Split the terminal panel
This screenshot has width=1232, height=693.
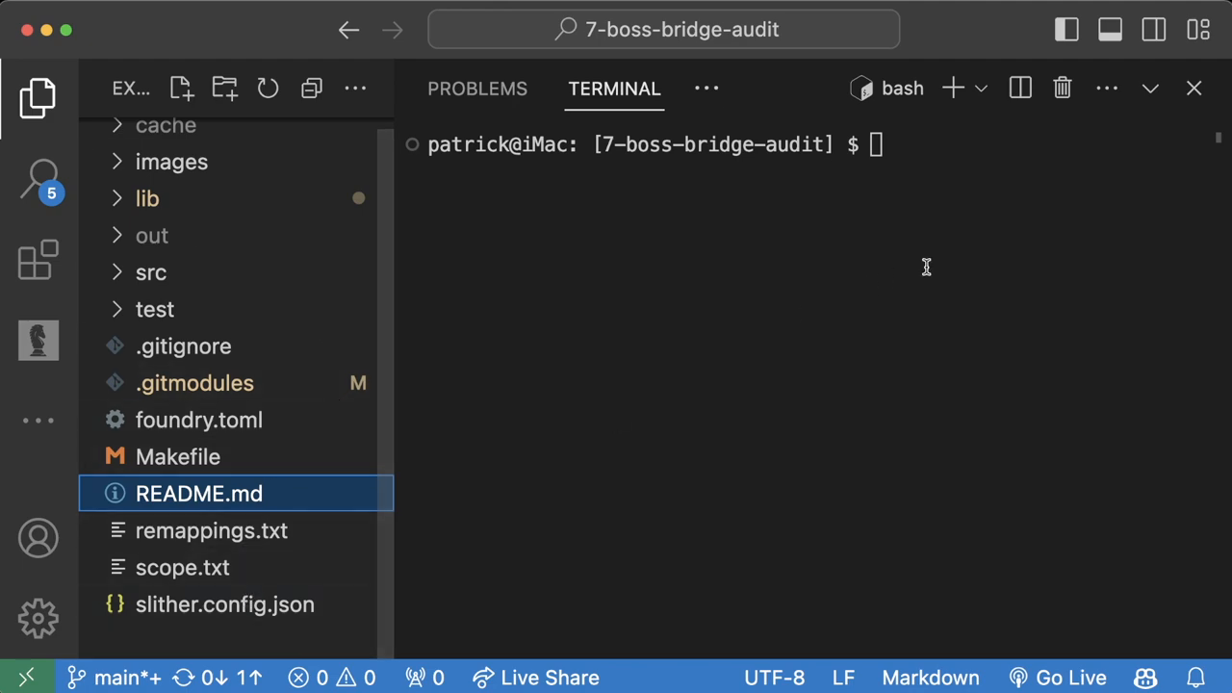(x=1020, y=89)
